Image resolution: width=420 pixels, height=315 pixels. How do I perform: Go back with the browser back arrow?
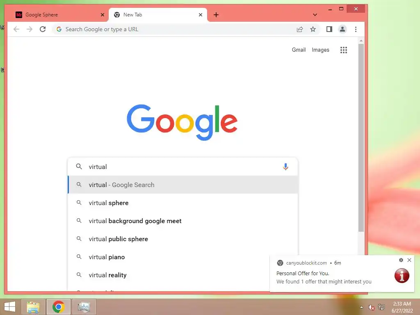click(16, 29)
